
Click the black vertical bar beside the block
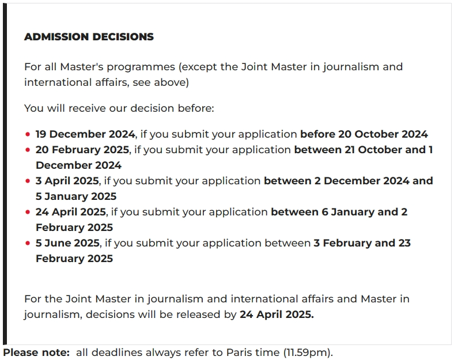click(5, 174)
